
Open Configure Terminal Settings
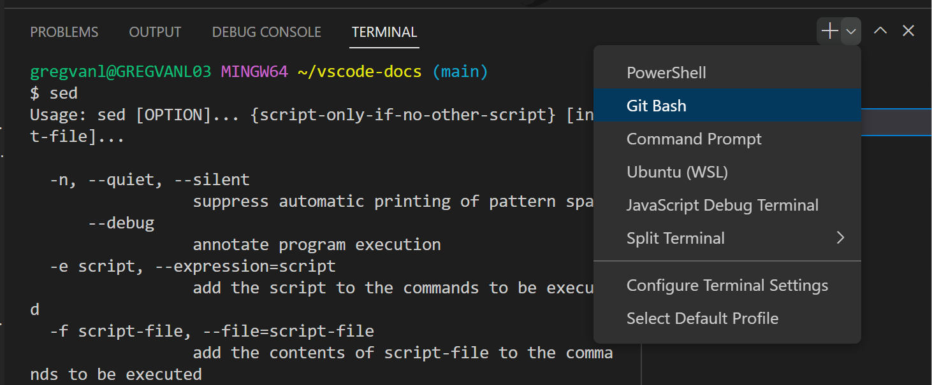pos(727,285)
